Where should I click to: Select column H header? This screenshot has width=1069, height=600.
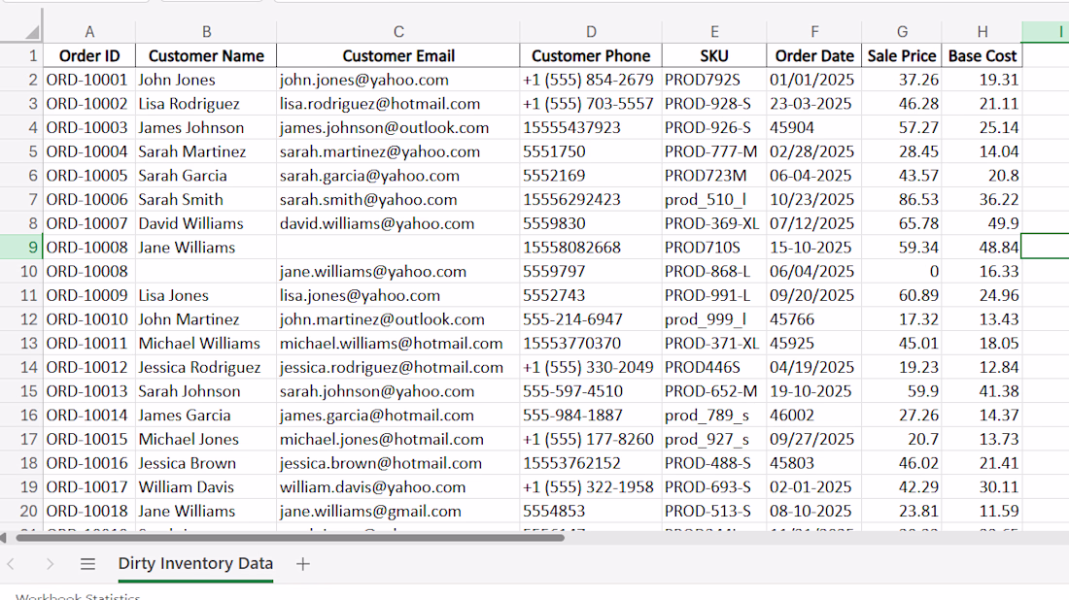(982, 32)
